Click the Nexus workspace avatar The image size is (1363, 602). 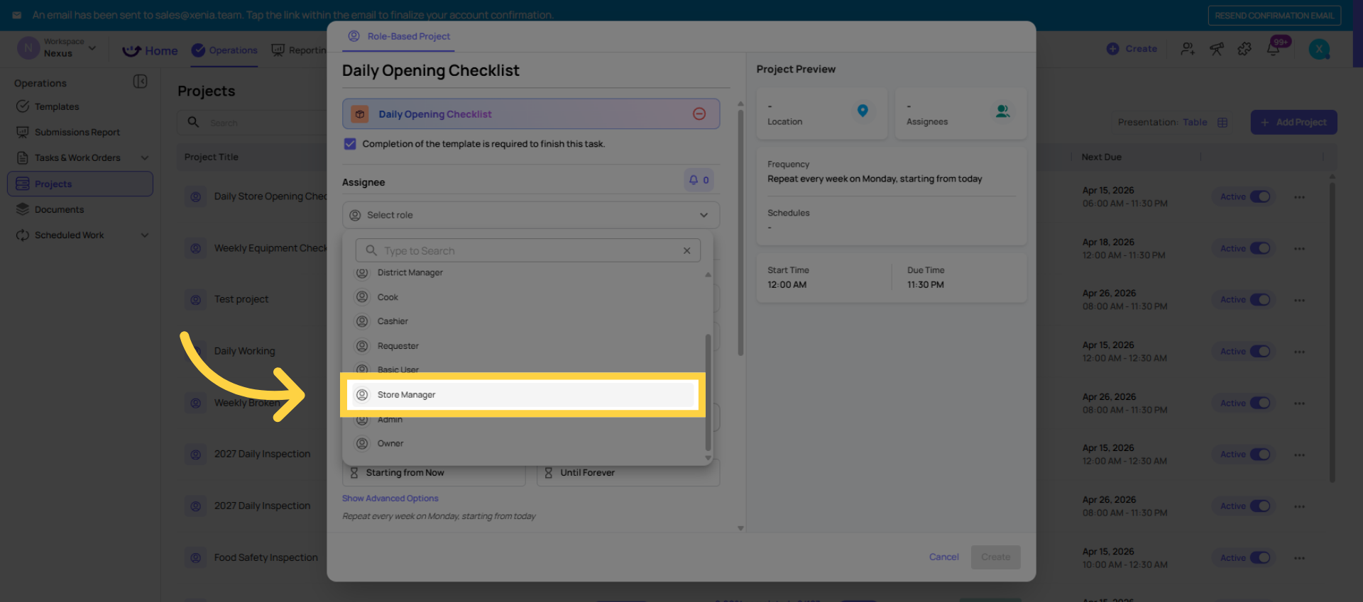28,48
